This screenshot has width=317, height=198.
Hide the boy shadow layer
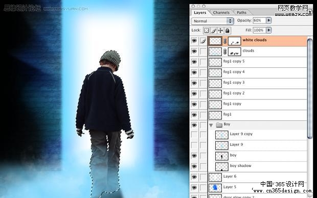pyautogui.click(x=194, y=166)
